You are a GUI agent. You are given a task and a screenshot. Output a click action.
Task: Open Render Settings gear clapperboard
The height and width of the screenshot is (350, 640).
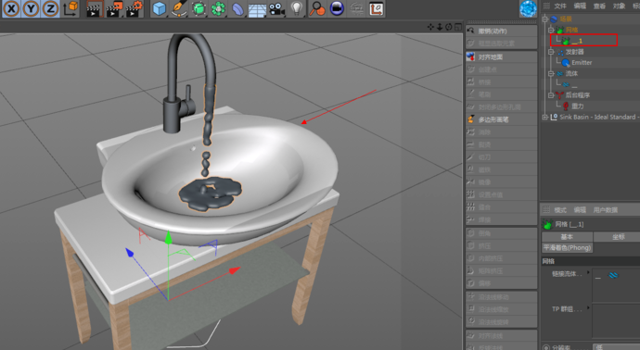coord(134,8)
